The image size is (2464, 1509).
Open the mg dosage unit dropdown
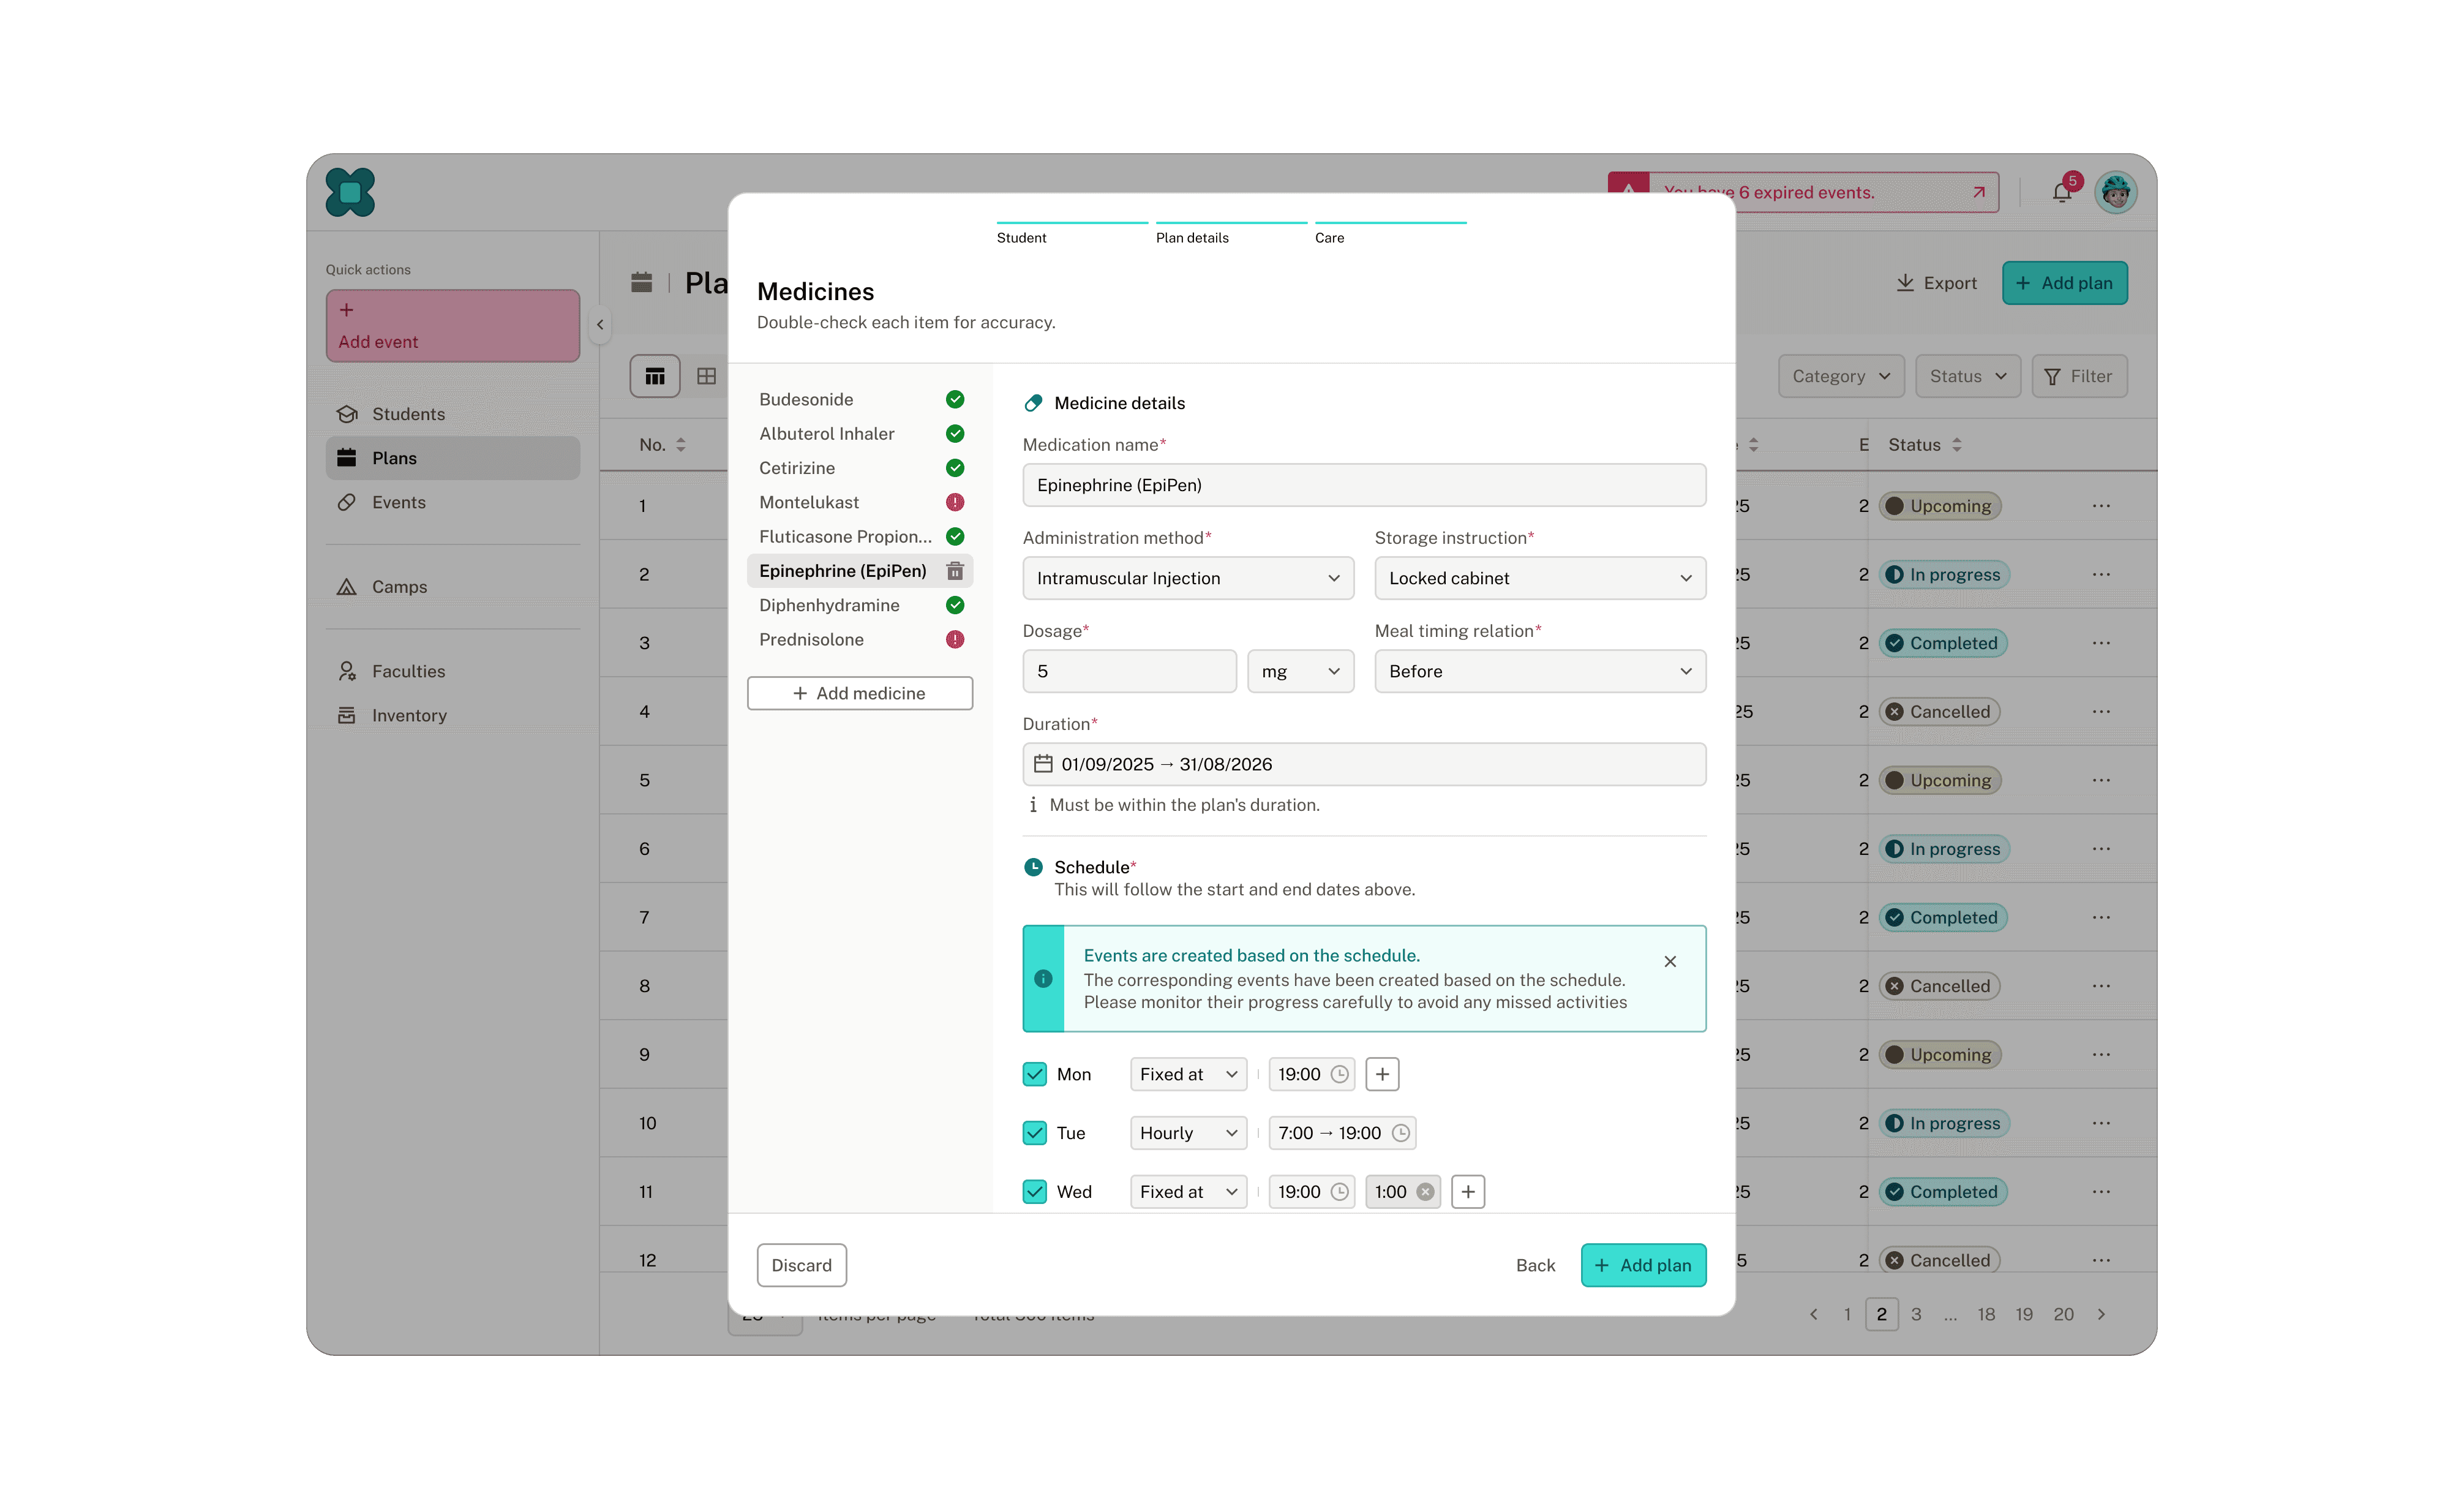[1300, 671]
